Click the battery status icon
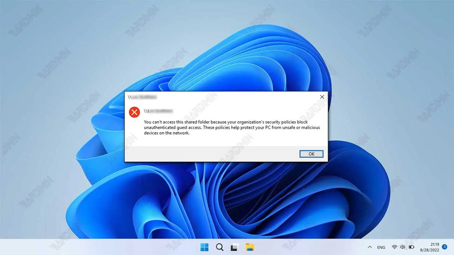The image size is (454, 255). pyautogui.click(x=411, y=247)
